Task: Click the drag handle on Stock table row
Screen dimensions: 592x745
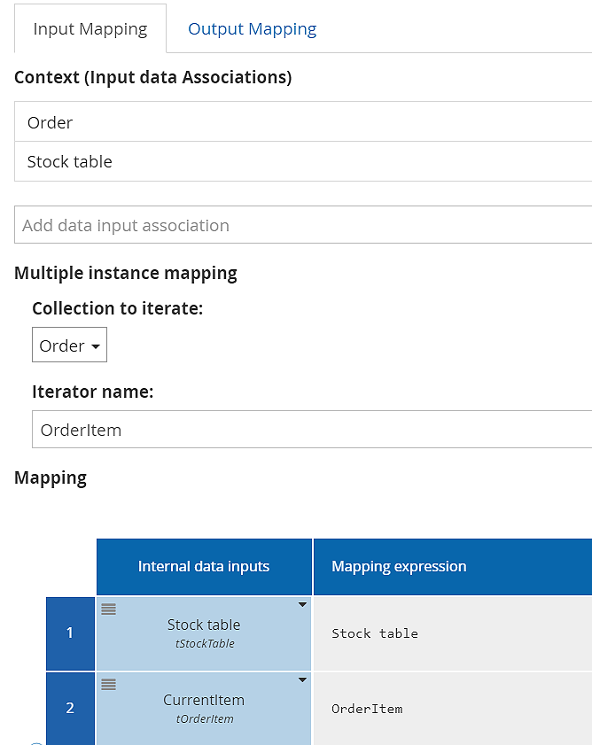Action: (108, 609)
